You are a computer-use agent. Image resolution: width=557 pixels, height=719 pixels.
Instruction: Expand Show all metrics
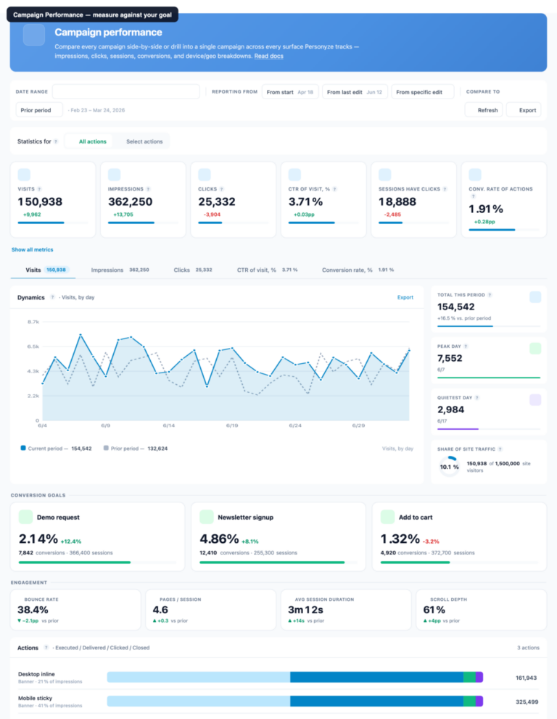tap(32, 250)
